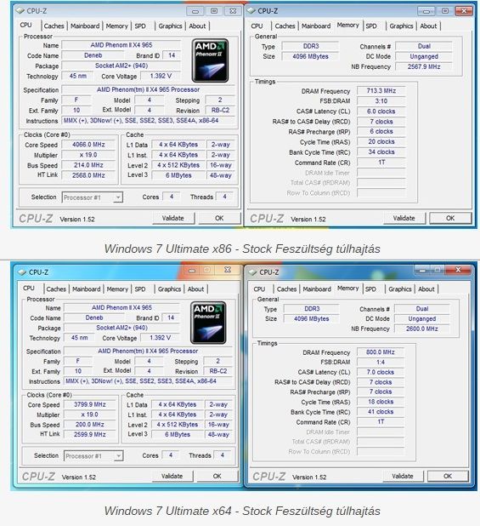Switch to Mainboard tab in x64 Memory window

(317, 289)
